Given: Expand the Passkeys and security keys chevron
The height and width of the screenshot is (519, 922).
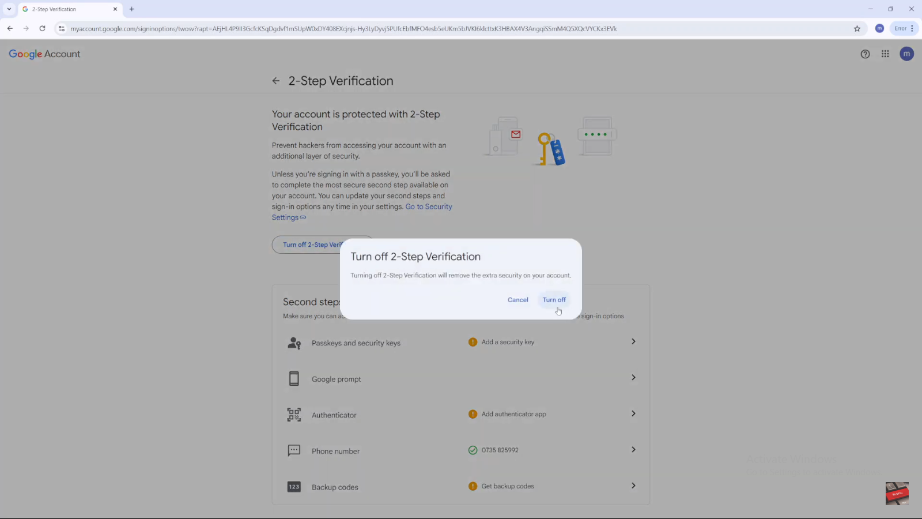Looking at the screenshot, I should pyautogui.click(x=633, y=341).
